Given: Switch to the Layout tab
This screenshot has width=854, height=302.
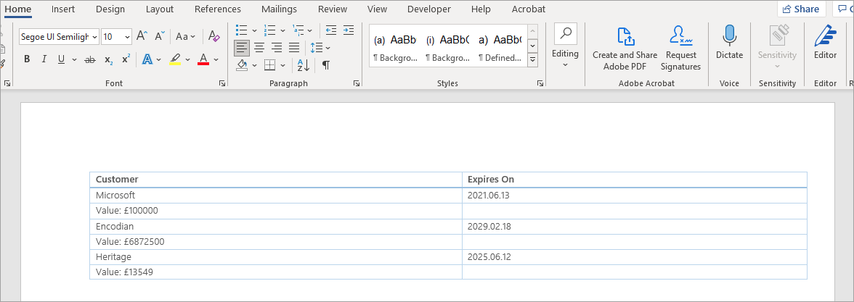Looking at the screenshot, I should coord(160,9).
